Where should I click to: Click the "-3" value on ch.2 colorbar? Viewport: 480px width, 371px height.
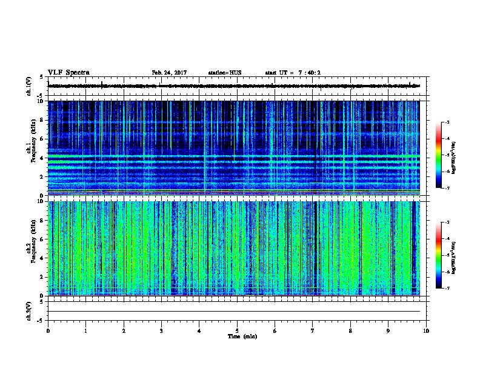coord(447,222)
